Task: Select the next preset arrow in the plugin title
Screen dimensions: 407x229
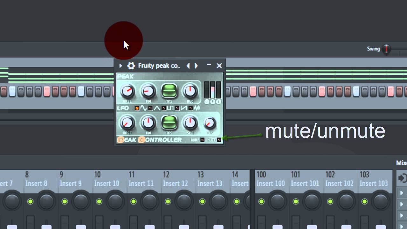Action: pyautogui.click(x=196, y=66)
